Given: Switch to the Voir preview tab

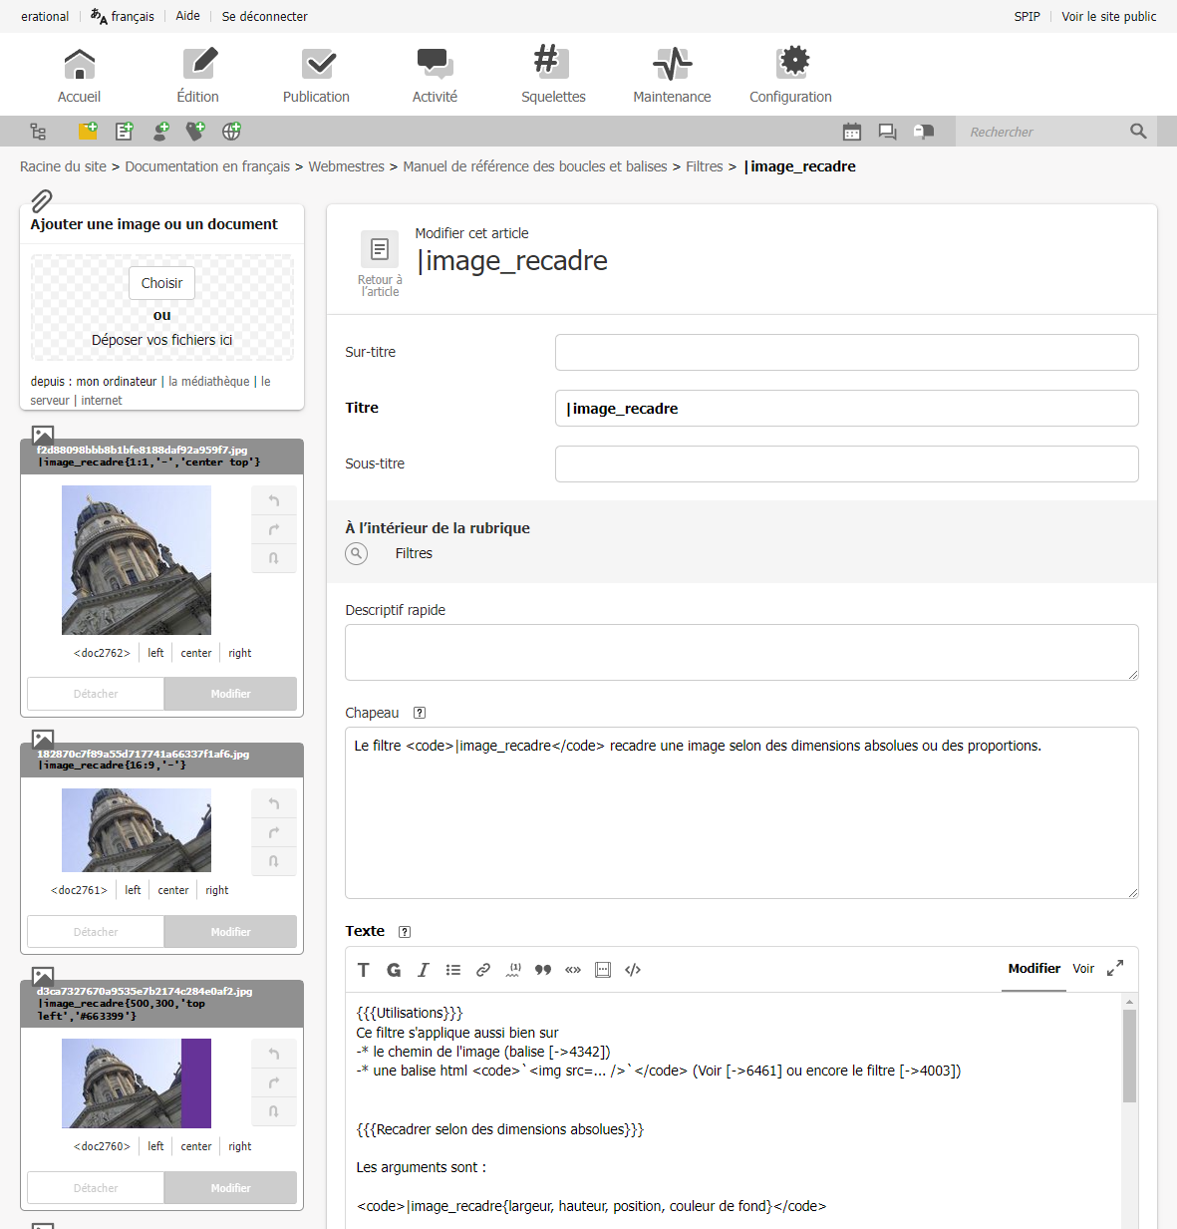Looking at the screenshot, I should point(1083,969).
